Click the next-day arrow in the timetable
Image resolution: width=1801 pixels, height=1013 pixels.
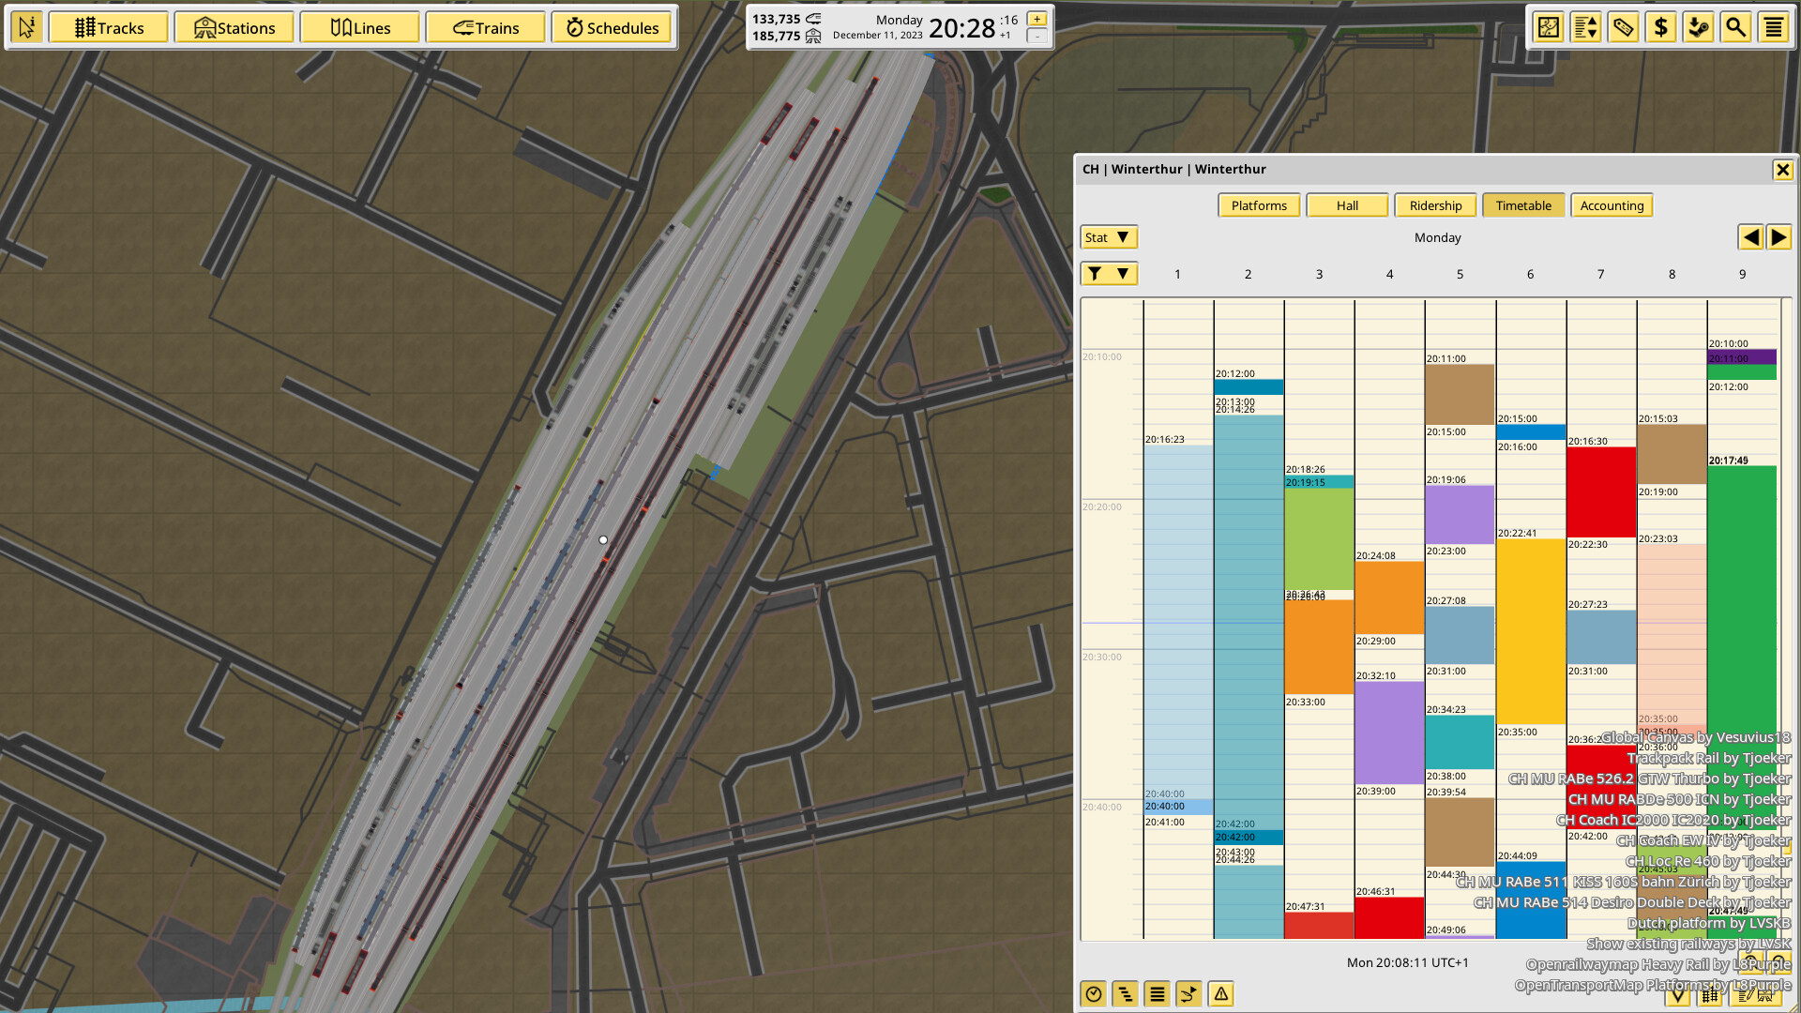1778,237
